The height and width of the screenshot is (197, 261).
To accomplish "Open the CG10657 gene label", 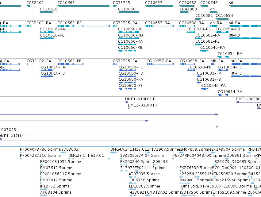I will (x=154, y=3).
